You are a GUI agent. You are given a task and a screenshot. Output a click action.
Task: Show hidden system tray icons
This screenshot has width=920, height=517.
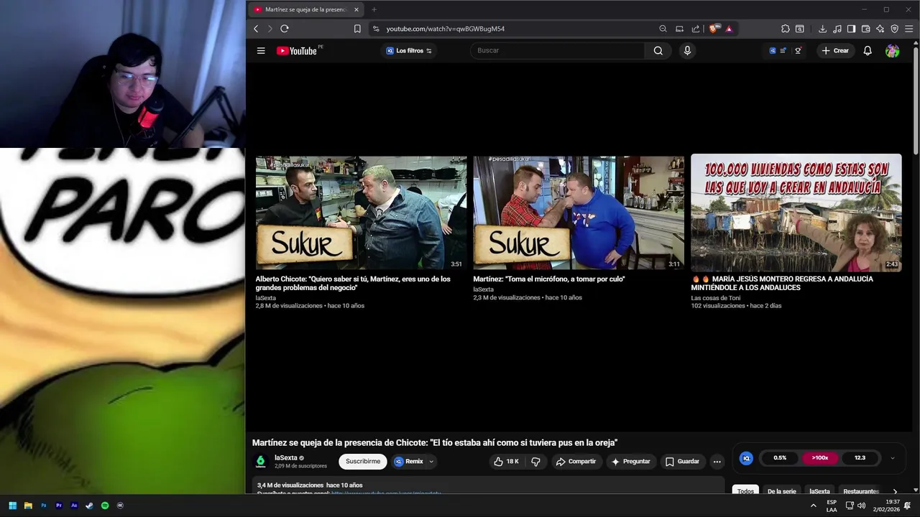tap(814, 506)
